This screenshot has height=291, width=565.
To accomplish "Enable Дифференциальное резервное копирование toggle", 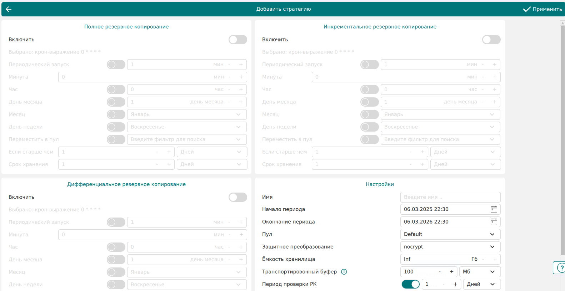I will [237, 197].
